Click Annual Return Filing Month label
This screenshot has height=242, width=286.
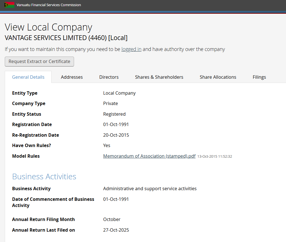43,219
